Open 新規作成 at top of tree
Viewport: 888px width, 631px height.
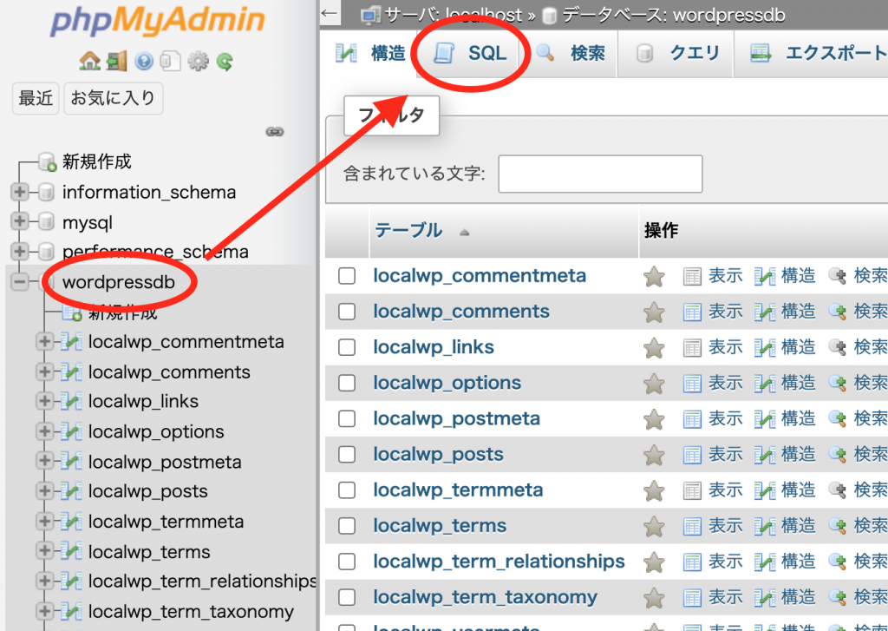click(97, 161)
